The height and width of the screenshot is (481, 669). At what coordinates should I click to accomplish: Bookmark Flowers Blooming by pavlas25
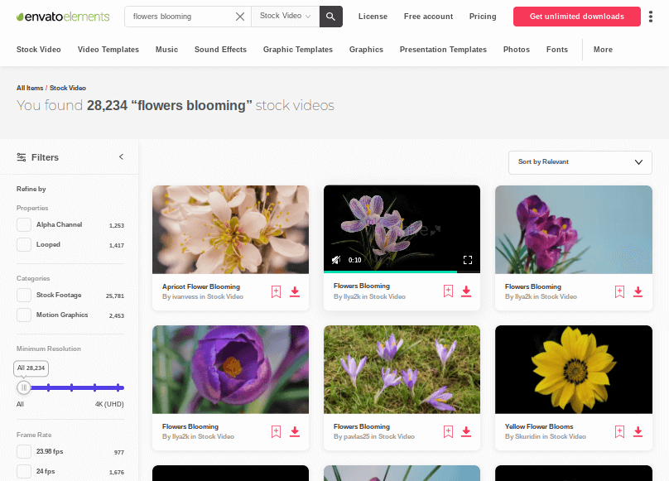448,432
